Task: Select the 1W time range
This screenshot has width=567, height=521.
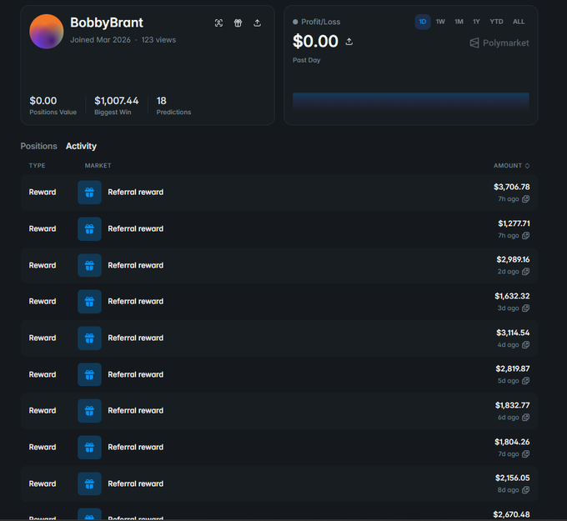Action: coord(440,22)
